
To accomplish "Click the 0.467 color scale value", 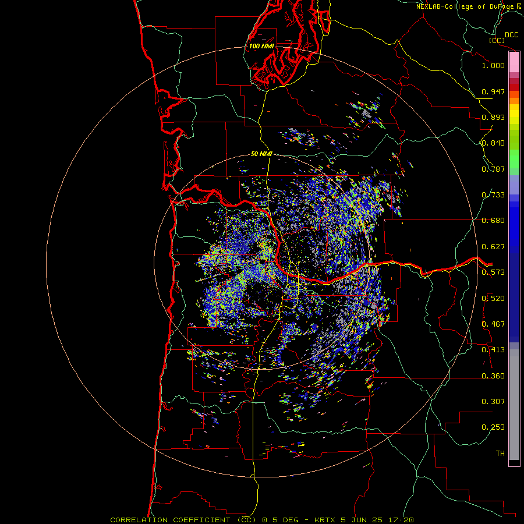I will click(x=493, y=324).
